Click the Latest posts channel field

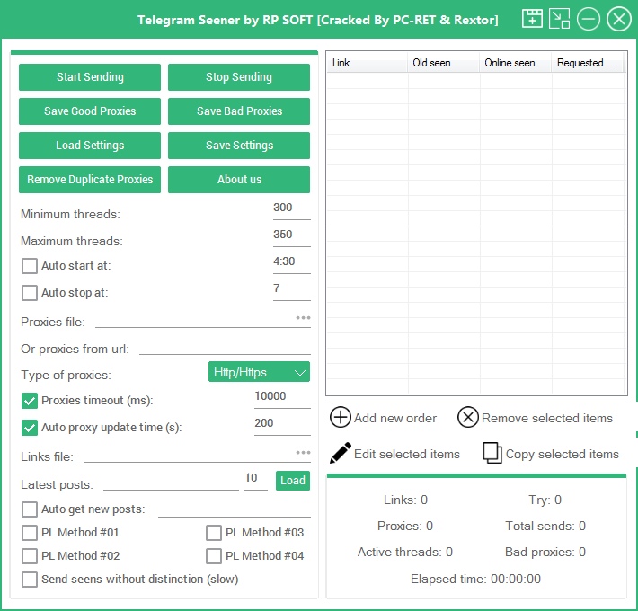(171, 483)
